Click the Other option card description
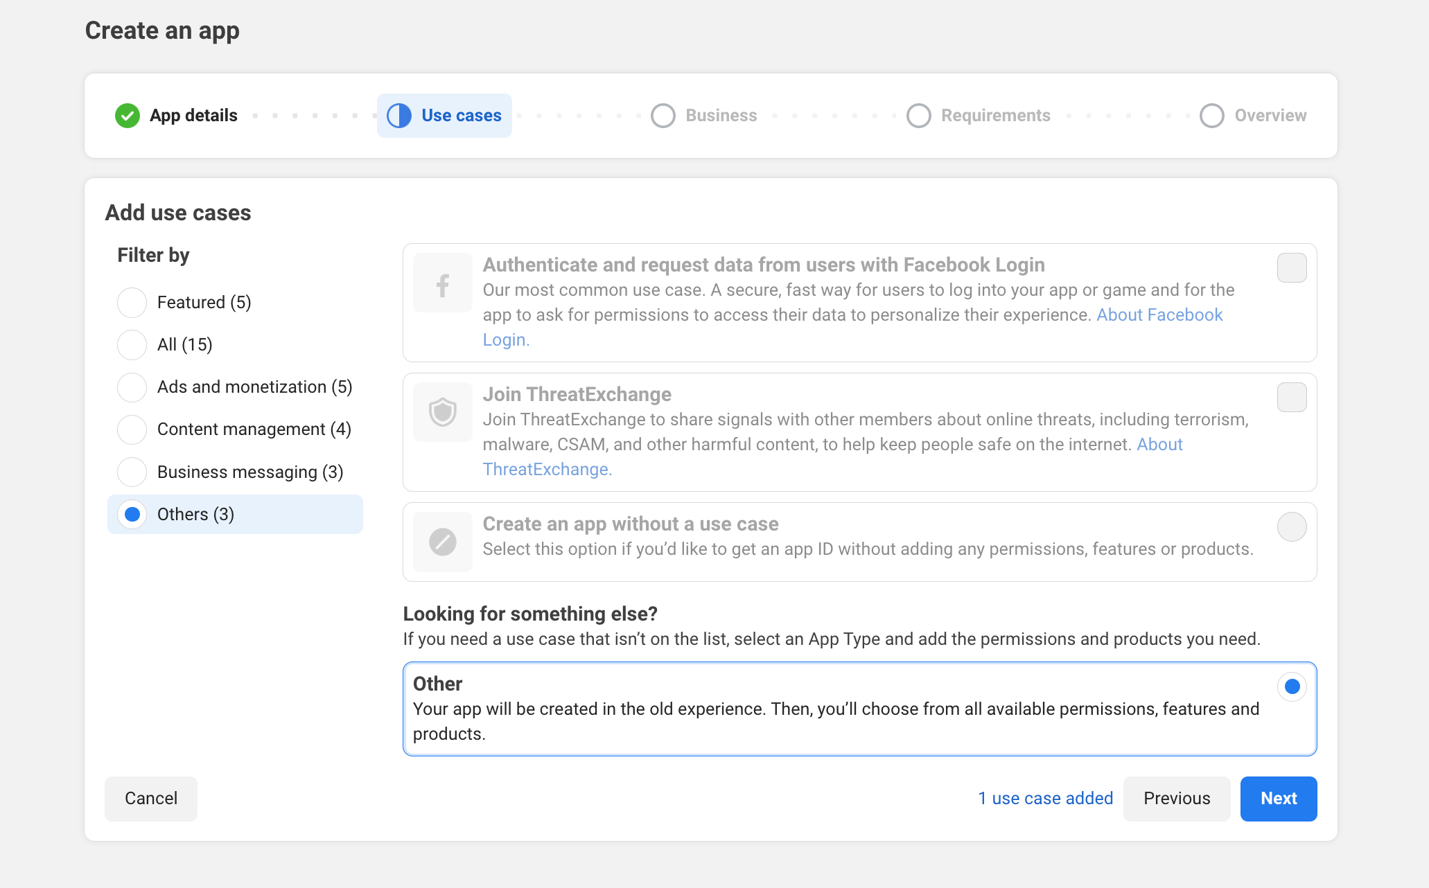 (x=836, y=722)
